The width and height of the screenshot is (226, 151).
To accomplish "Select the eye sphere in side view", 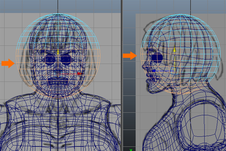I will 157,57.
